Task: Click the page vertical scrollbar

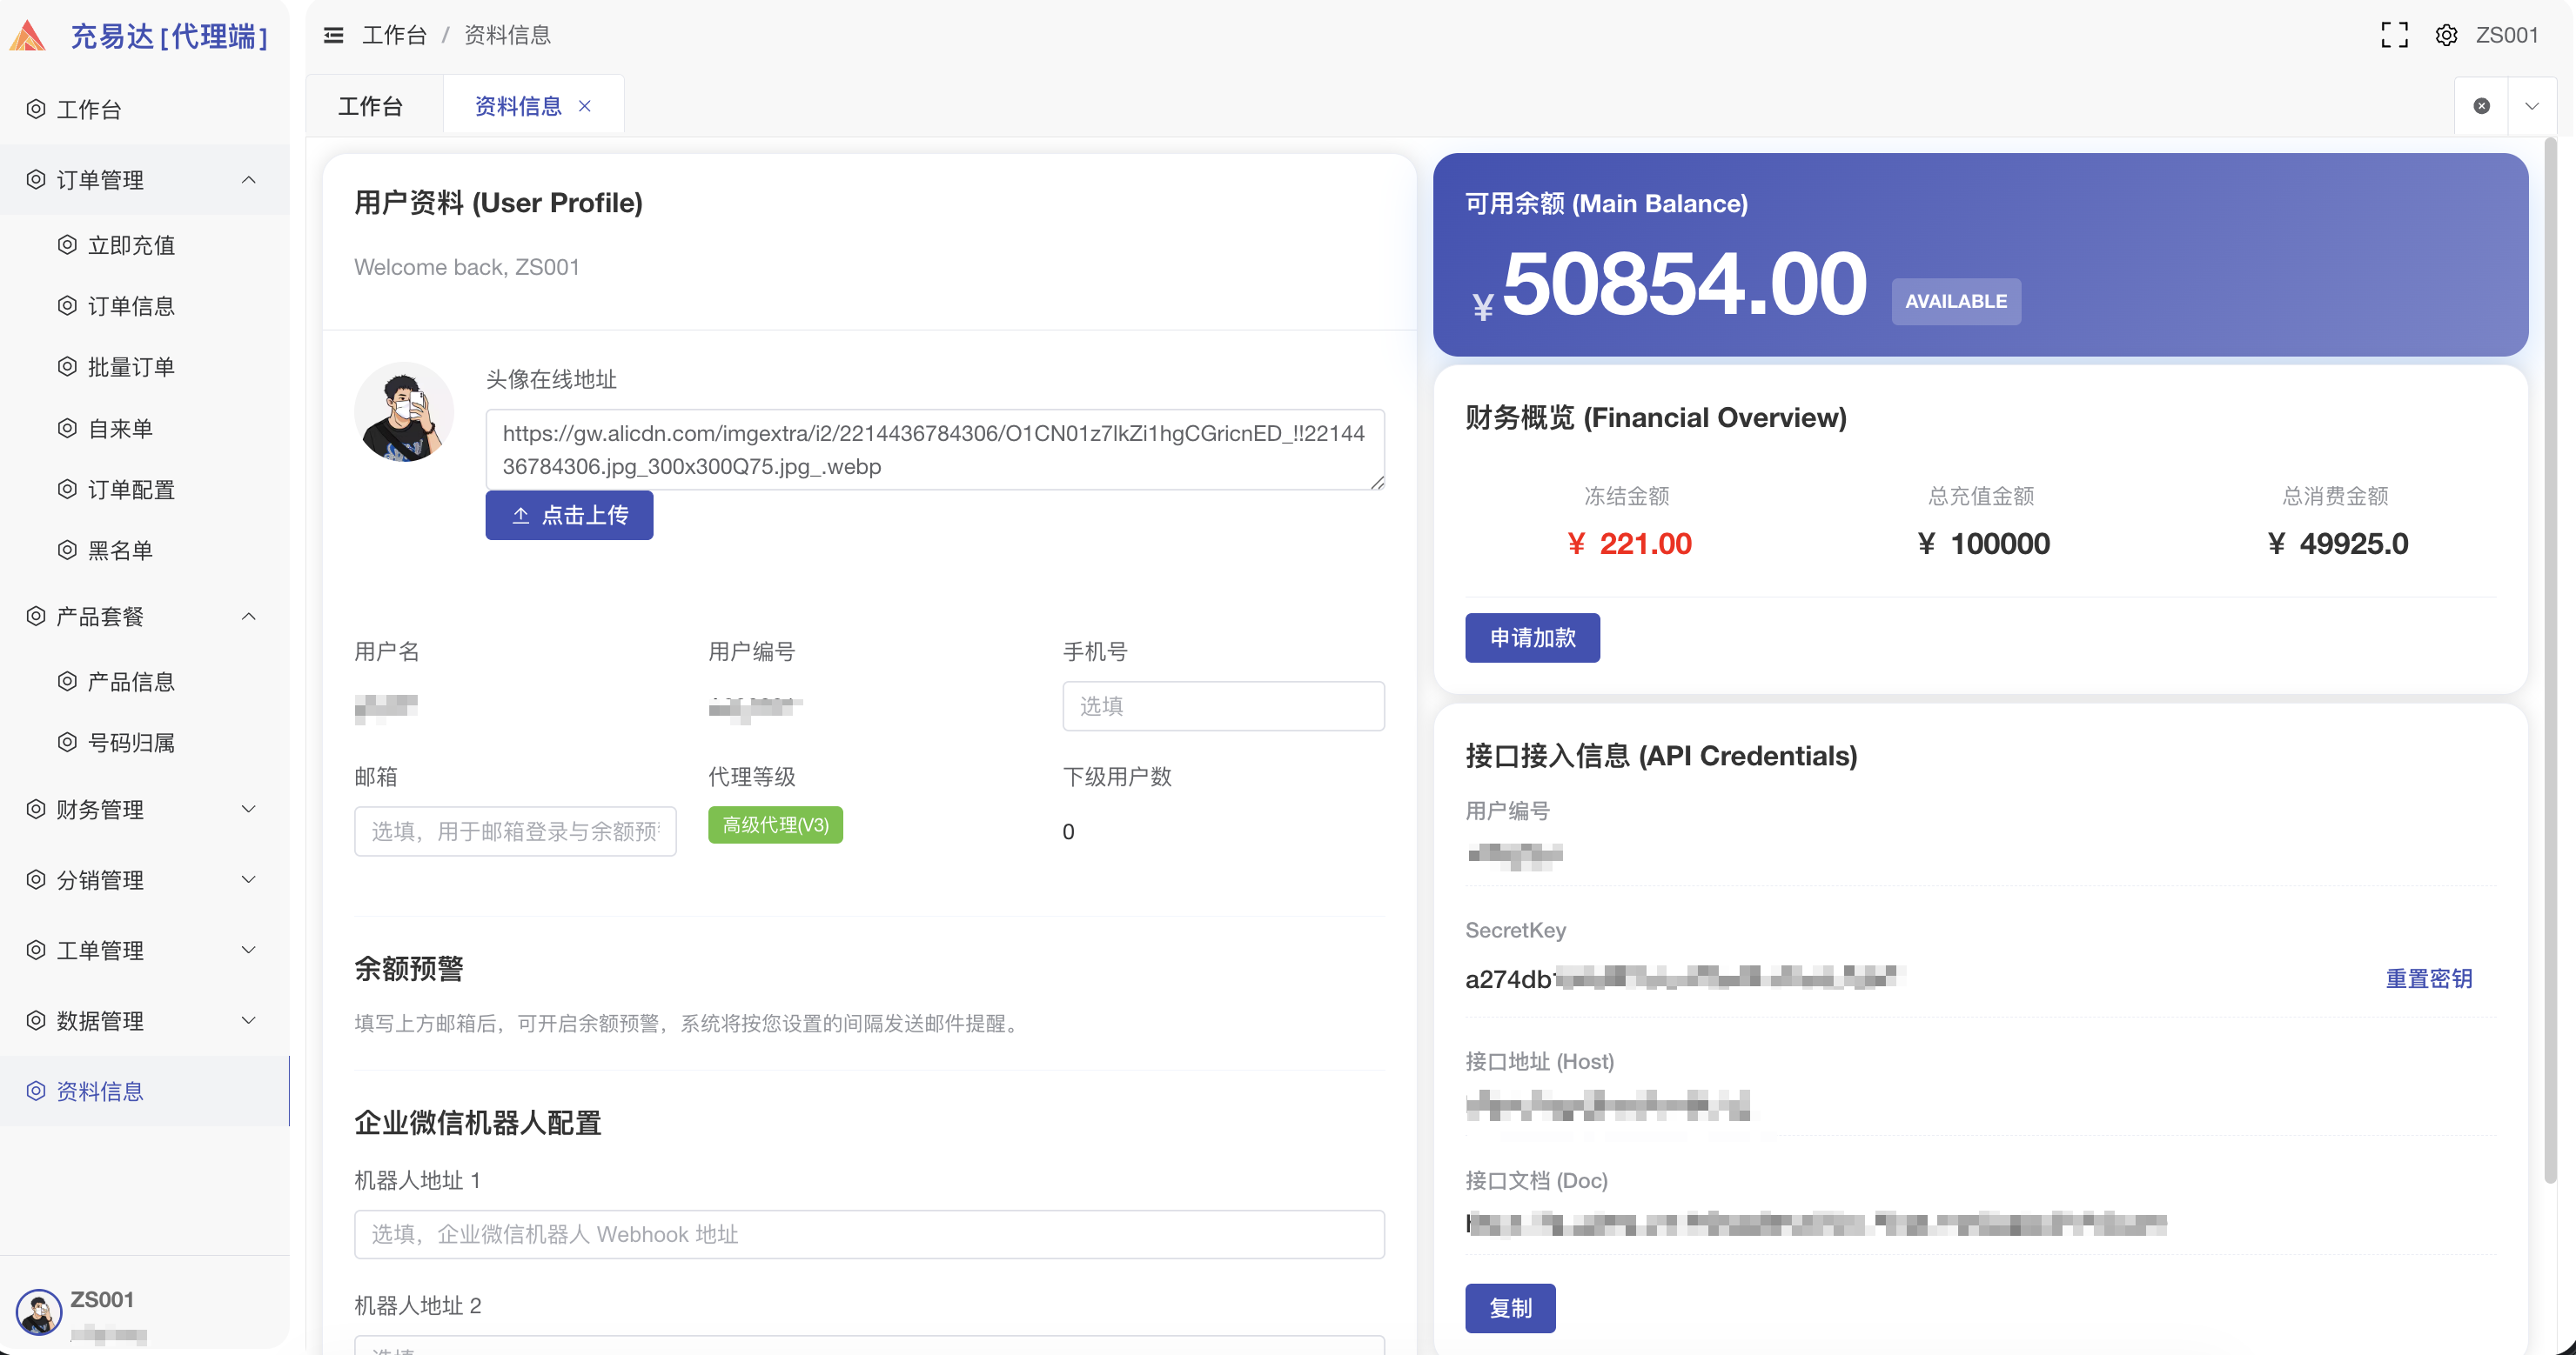Action: pos(2551,659)
